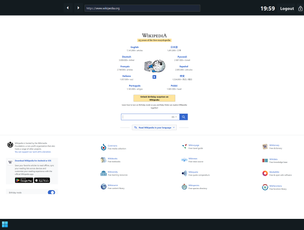Toggle the Birthday mode switch
The width and height of the screenshot is (304, 230).
coord(51,193)
